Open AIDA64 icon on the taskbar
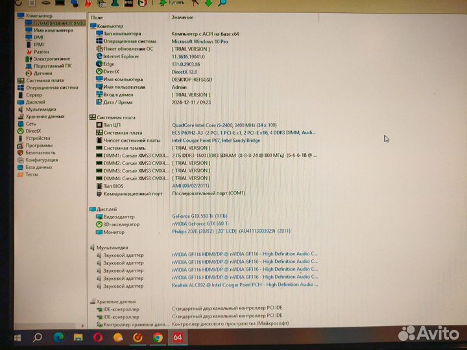The width and height of the screenshot is (467, 350). [x=178, y=337]
